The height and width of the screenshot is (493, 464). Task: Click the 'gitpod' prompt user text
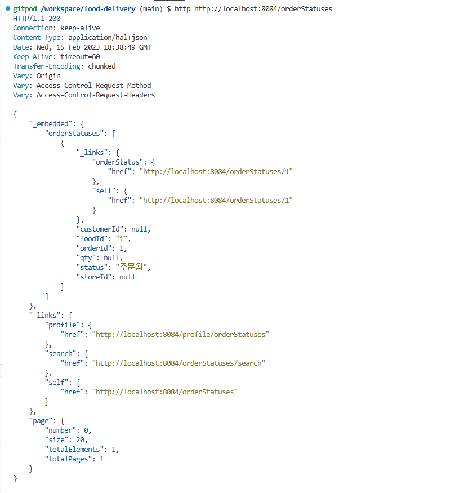[25, 9]
